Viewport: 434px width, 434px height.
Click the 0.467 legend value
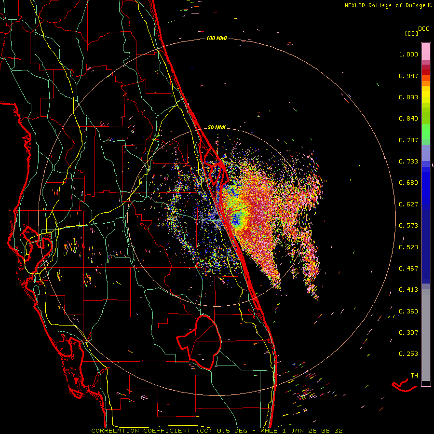[x=408, y=269]
